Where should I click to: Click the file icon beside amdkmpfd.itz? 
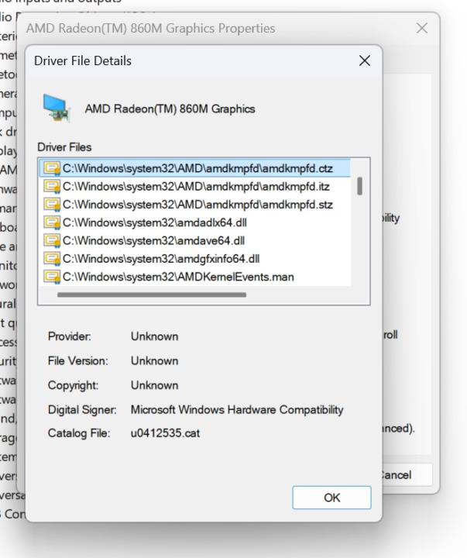52,187
